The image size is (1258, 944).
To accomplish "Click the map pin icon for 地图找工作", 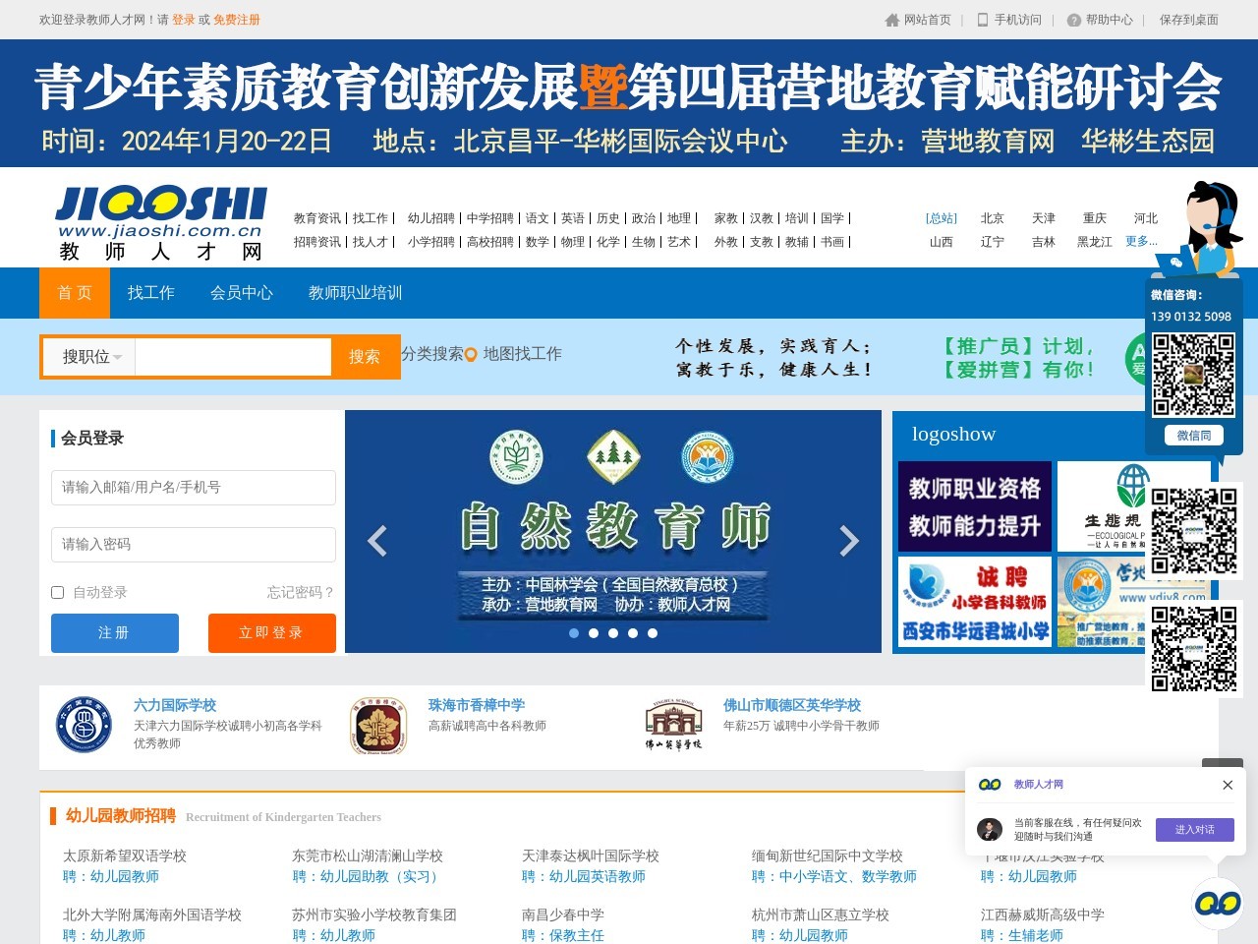I will click(471, 355).
